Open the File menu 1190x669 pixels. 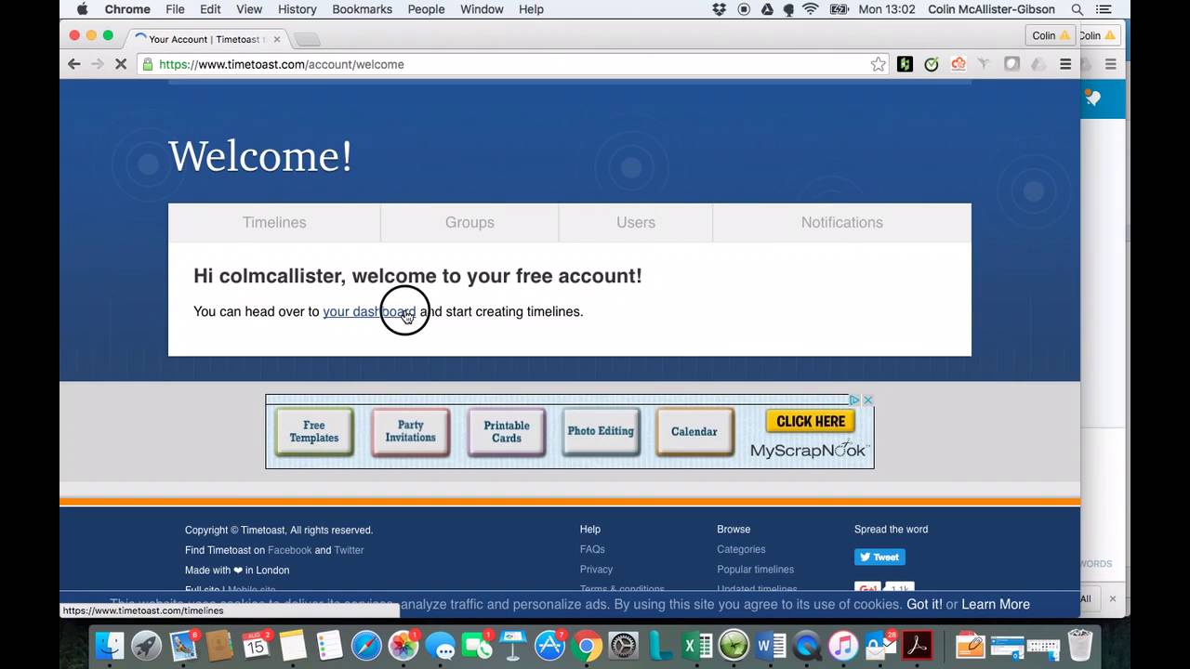(175, 9)
